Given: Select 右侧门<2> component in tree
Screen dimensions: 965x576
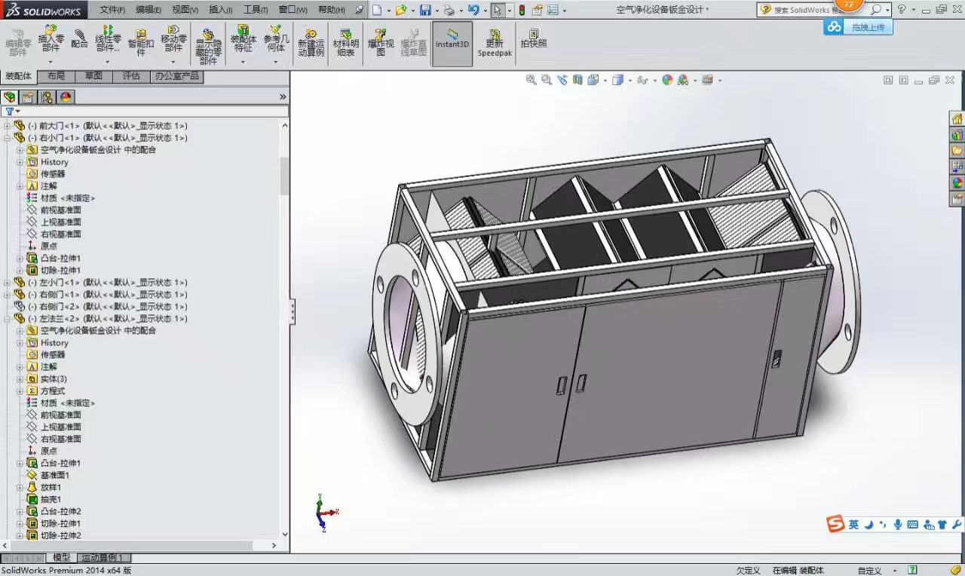Looking at the screenshot, I should click(x=108, y=307).
